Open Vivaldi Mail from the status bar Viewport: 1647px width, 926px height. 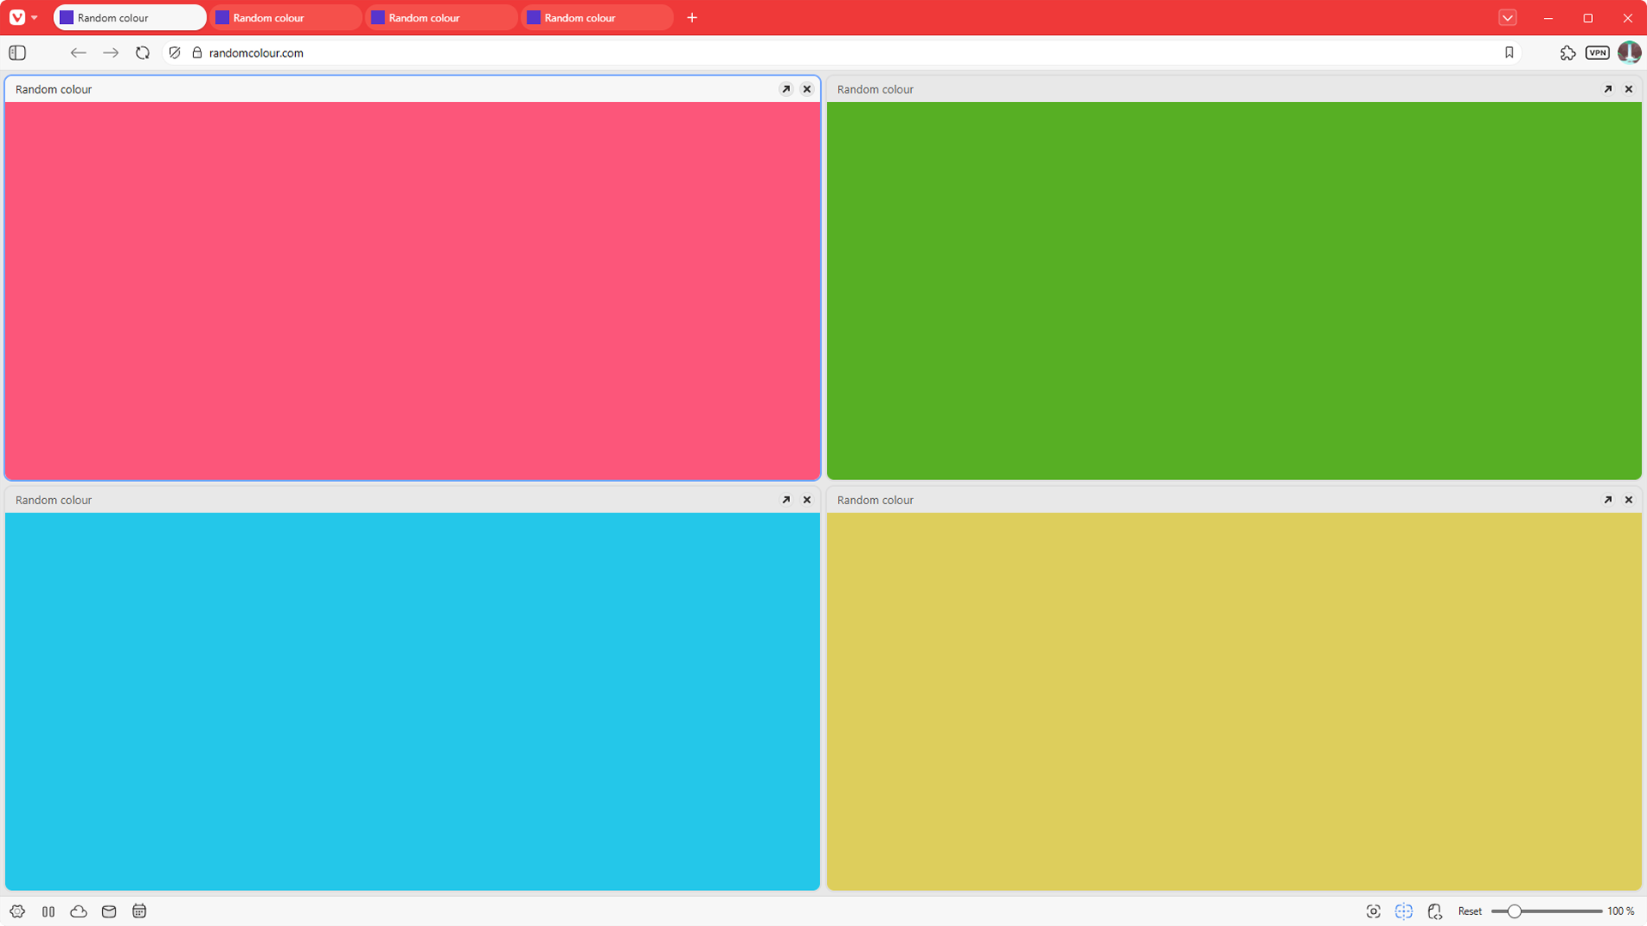(109, 911)
